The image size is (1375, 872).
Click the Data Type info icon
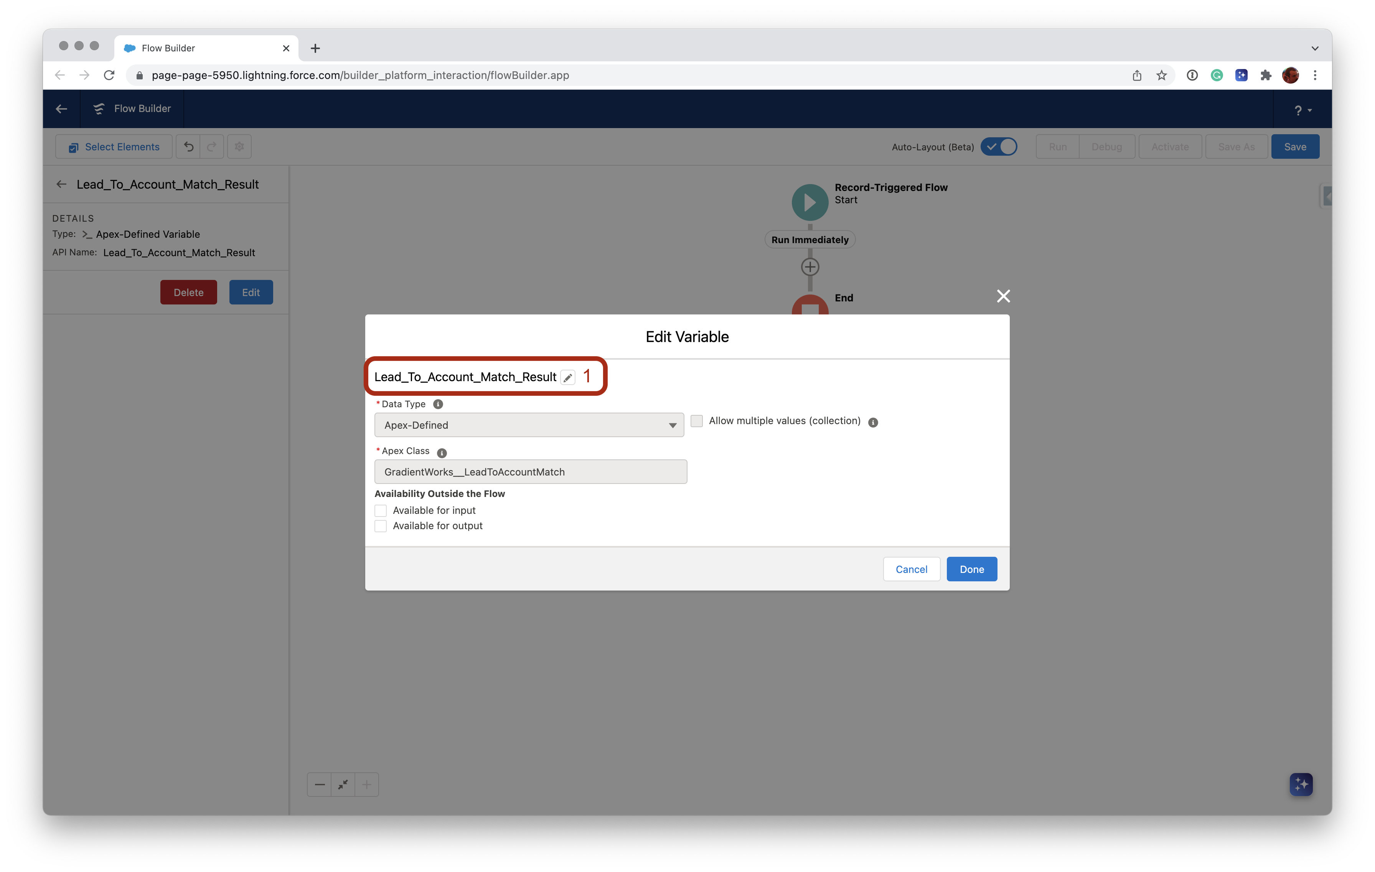pos(438,404)
